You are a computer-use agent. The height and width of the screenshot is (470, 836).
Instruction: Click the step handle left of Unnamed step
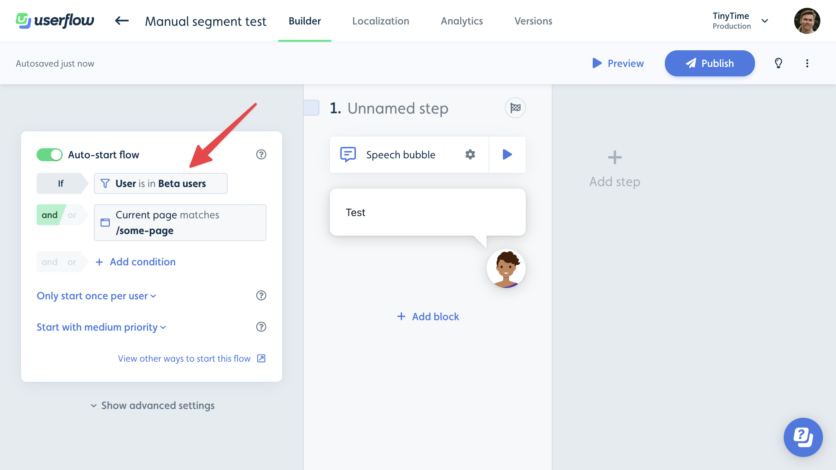click(x=311, y=108)
